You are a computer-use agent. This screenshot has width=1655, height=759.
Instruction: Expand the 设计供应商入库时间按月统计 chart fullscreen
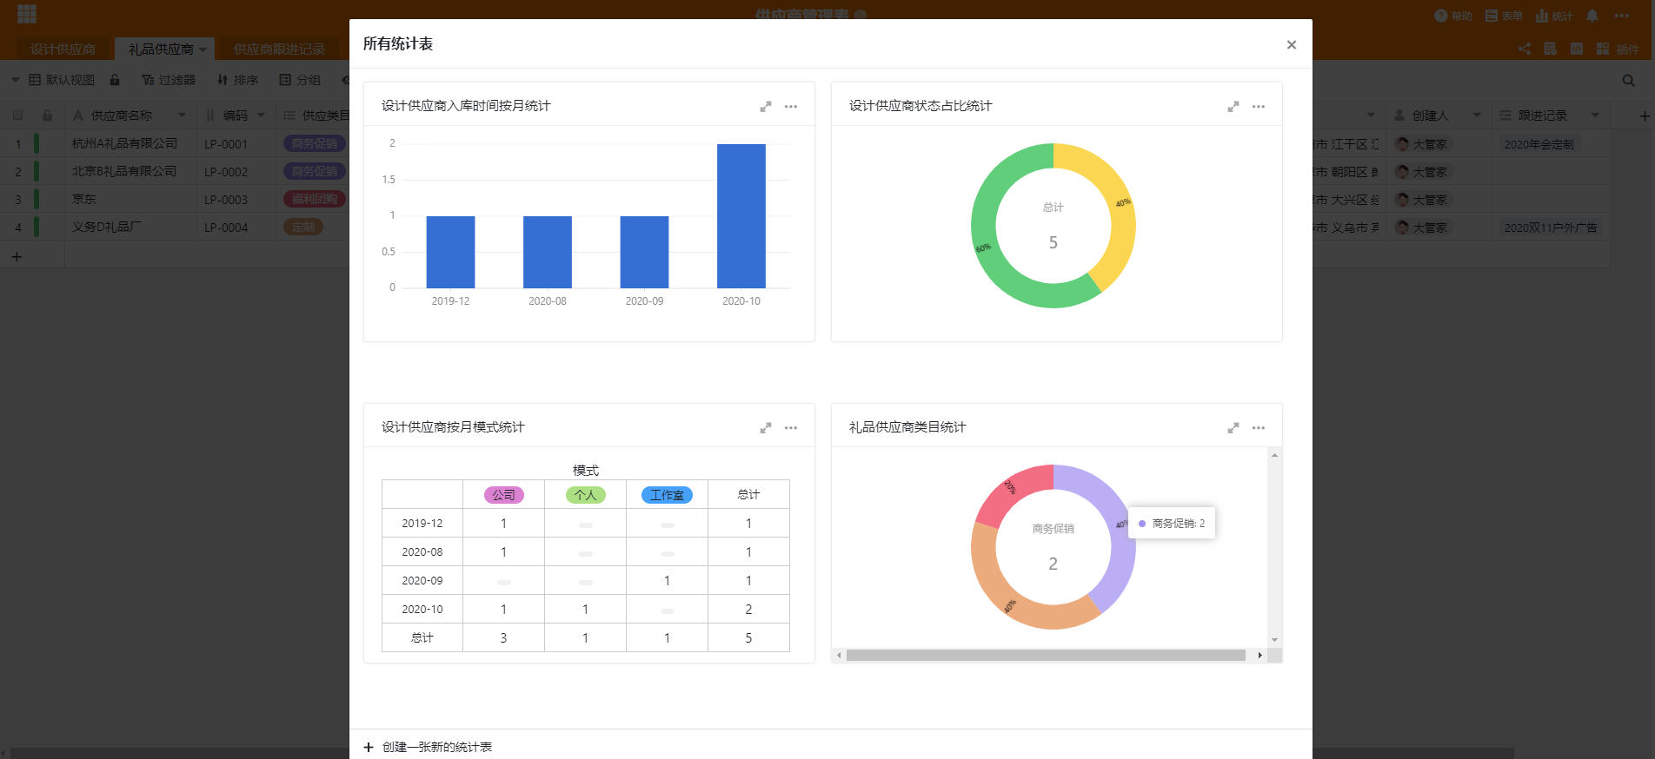tap(766, 107)
